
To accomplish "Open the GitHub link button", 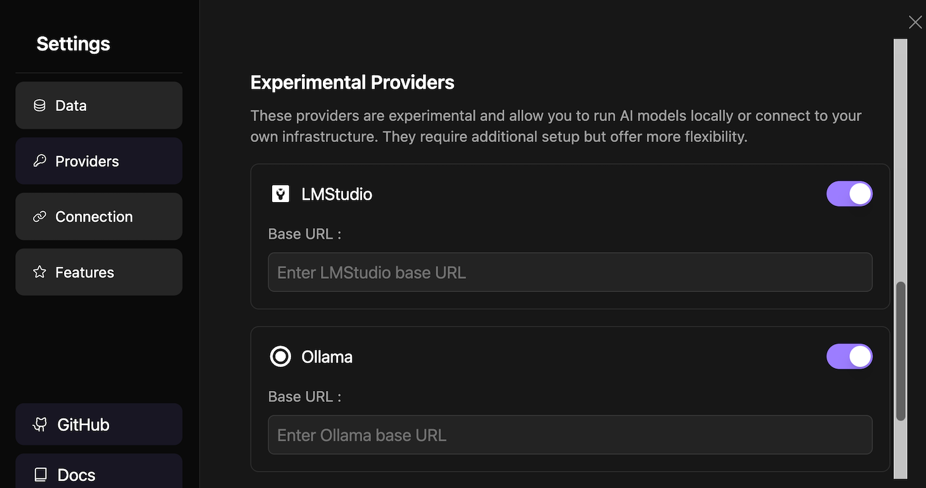I will click(x=99, y=425).
